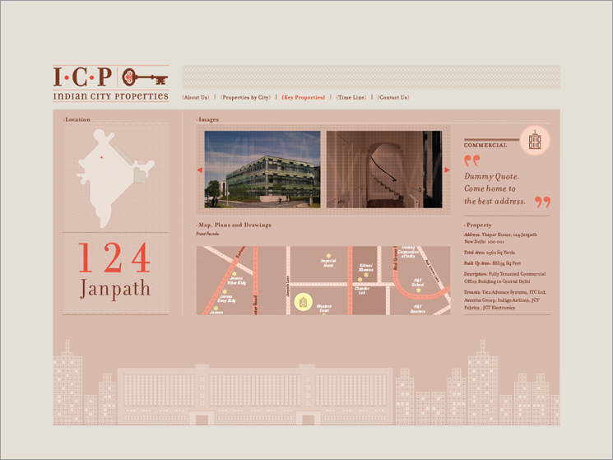Click the 124 Janpath title

tap(115, 271)
